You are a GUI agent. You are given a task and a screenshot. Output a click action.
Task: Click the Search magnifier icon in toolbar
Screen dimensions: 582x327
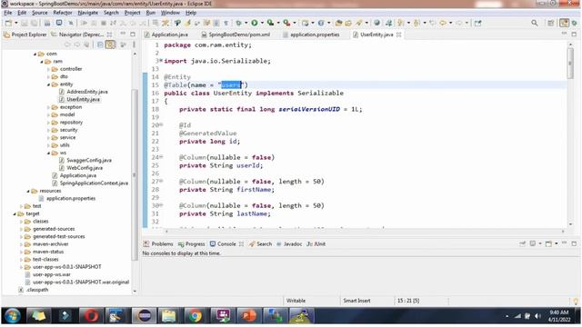534,23
